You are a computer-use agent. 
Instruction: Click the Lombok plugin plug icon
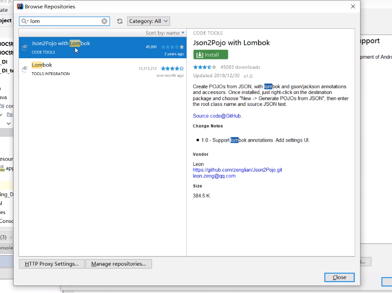coord(25,69)
